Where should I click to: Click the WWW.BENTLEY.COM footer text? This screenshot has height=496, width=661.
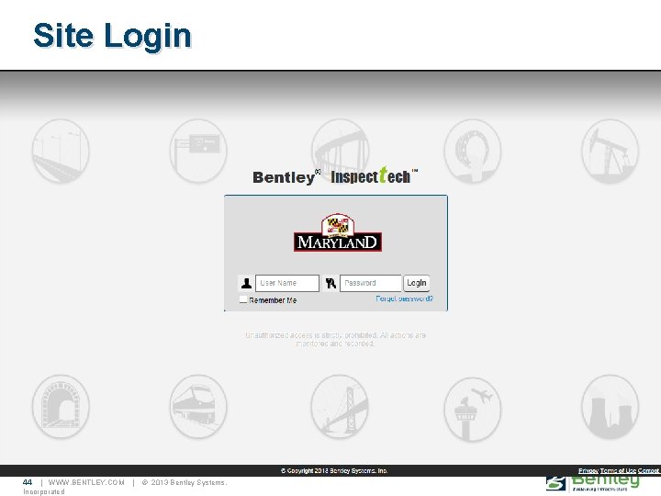coord(86,482)
